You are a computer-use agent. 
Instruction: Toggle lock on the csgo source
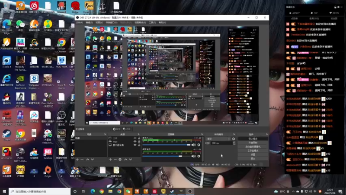(x=139, y=142)
